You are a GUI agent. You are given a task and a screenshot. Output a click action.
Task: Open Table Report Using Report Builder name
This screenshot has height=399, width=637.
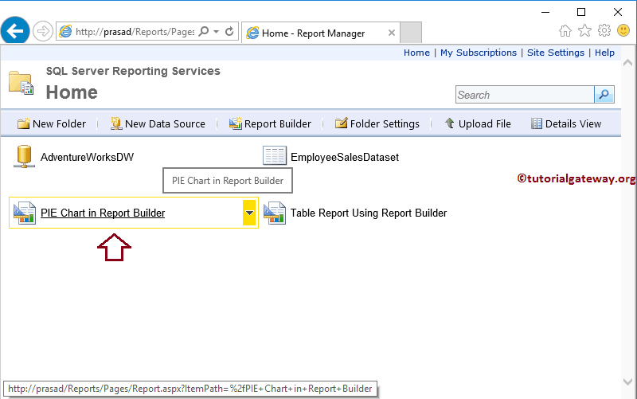click(369, 213)
